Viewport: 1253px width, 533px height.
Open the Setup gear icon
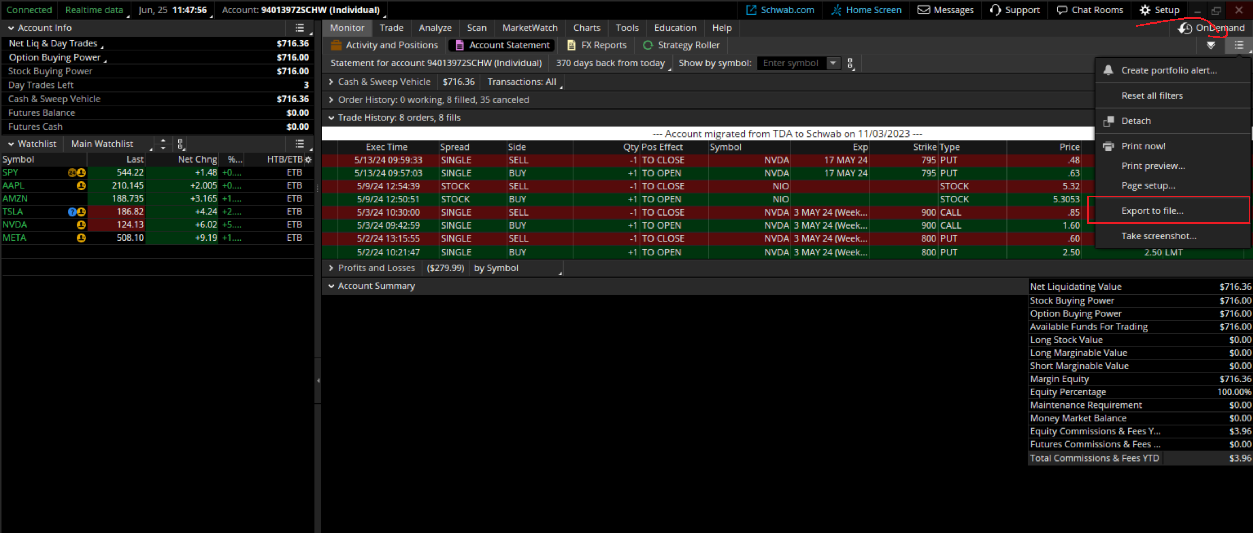1145,10
